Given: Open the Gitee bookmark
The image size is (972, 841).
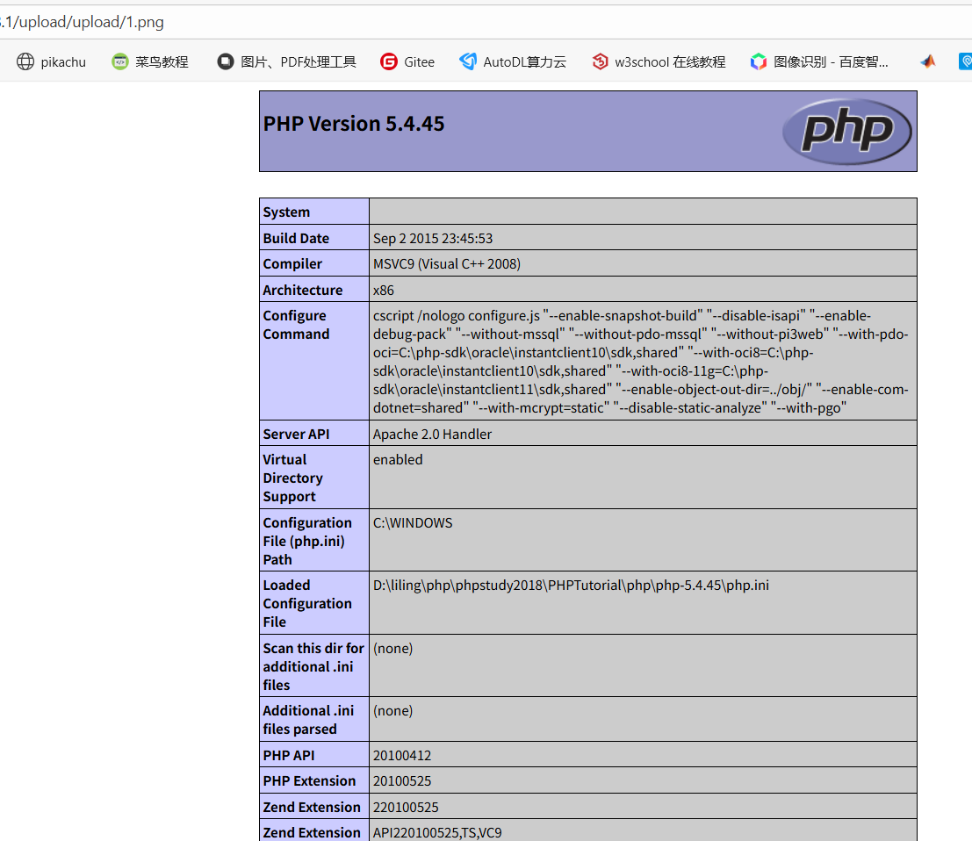Looking at the screenshot, I should pyautogui.click(x=407, y=62).
